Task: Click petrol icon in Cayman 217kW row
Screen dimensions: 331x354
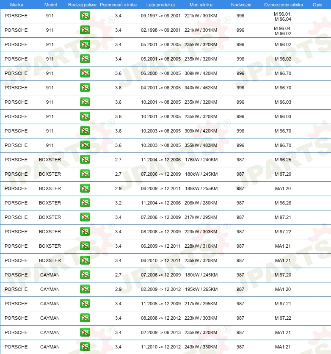Action: [x=85, y=304]
